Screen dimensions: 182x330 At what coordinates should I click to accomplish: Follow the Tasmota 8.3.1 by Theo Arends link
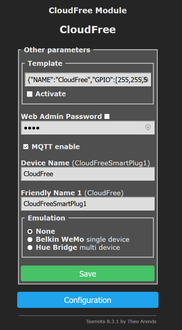click(121, 321)
